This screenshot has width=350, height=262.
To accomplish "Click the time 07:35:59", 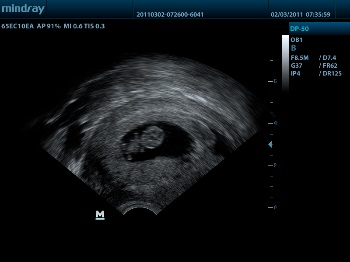I will [318, 15].
